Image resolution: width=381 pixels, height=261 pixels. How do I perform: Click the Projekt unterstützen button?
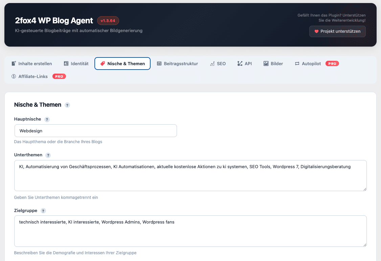click(x=337, y=31)
